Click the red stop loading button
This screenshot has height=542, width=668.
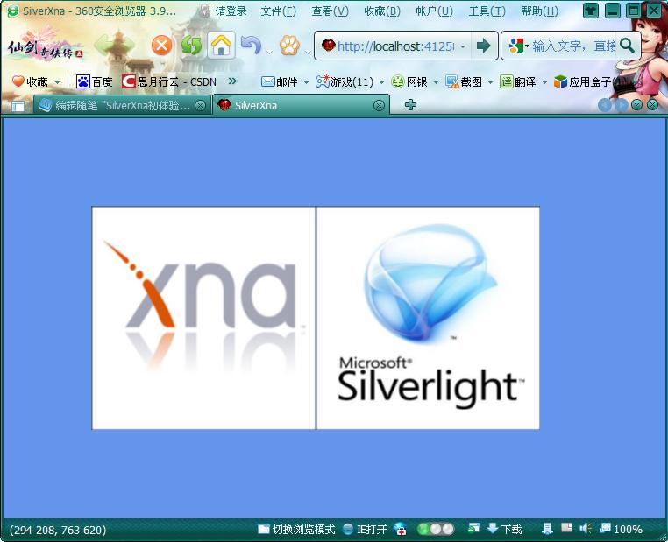pos(161,46)
